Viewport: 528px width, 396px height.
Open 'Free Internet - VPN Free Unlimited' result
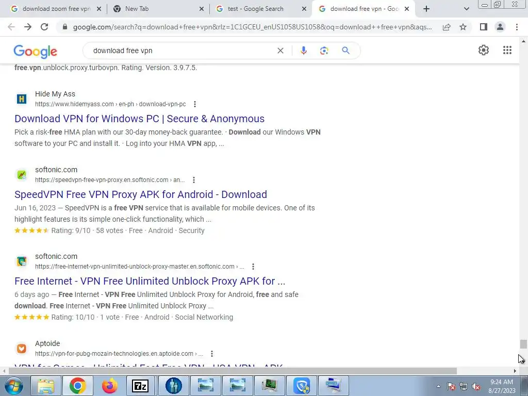tap(150, 281)
